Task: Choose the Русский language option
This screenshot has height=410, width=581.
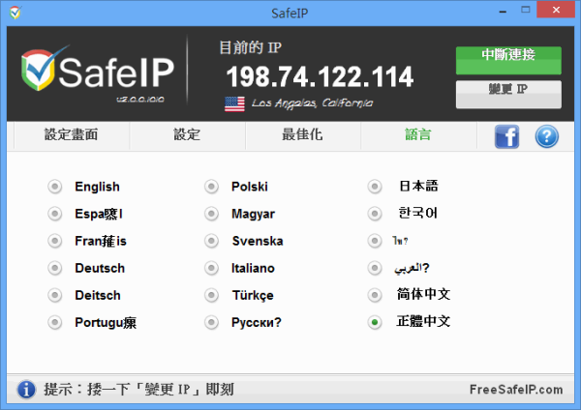Action: [211, 322]
